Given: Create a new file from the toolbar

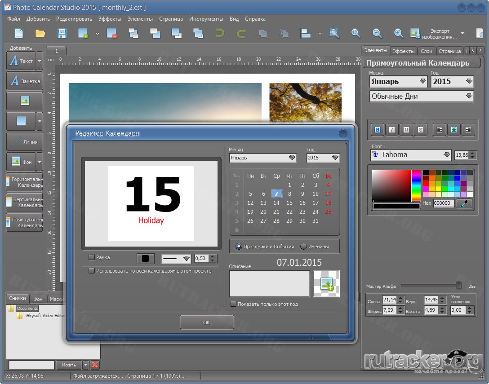Looking at the screenshot, I should click(19, 33).
